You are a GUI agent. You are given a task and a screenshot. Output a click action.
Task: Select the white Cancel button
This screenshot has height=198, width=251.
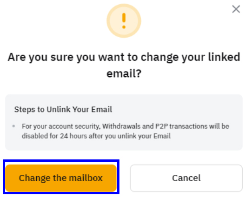186,178
